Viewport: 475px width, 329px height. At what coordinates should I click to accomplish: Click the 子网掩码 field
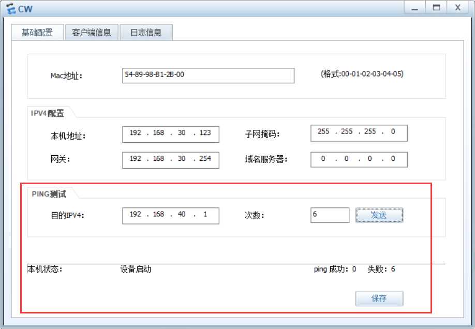(x=359, y=133)
